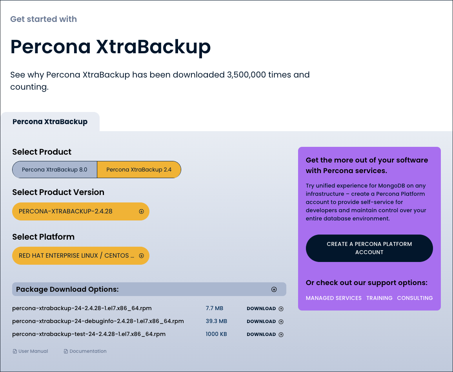Image resolution: width=453 pixels, height=372 pixels.
Task: Select Percona XtraBackup 2.4 product option
Action: (x=139, y=170)
